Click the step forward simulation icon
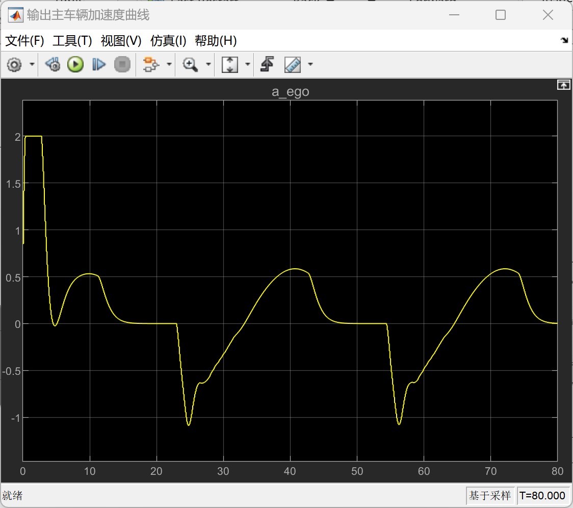The width and height of the screenshot is (573, 508). [x=98, y=65]
